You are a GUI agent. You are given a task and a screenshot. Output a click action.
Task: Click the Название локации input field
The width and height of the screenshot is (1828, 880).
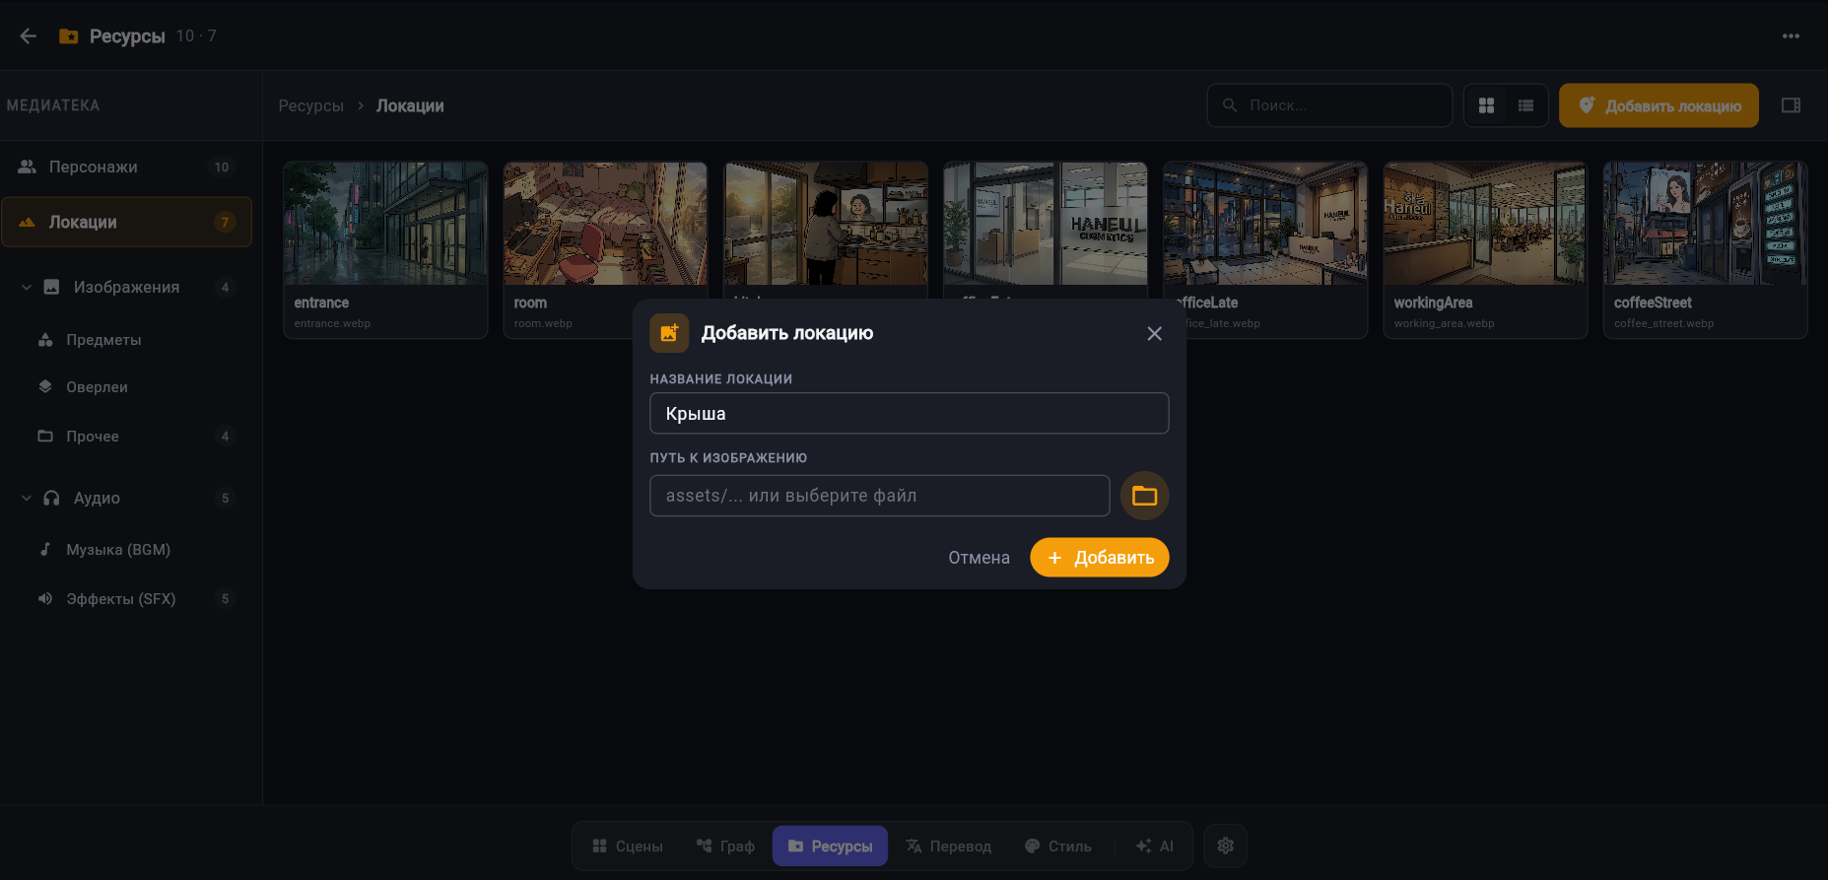(910, 414)
